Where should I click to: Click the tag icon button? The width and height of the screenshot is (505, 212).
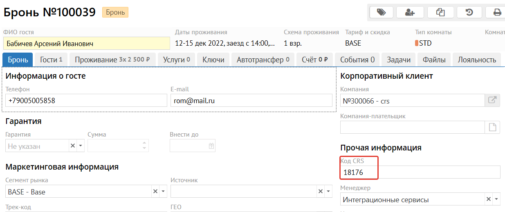pos(381,12)
